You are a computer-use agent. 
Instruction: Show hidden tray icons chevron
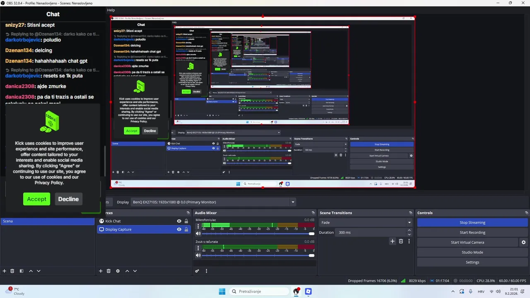453,291
